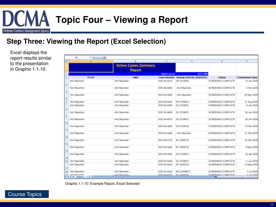Click case number S0513A-A249
Image resolution: width=276 pixels, height=207 pixels.
coord(165,171)
